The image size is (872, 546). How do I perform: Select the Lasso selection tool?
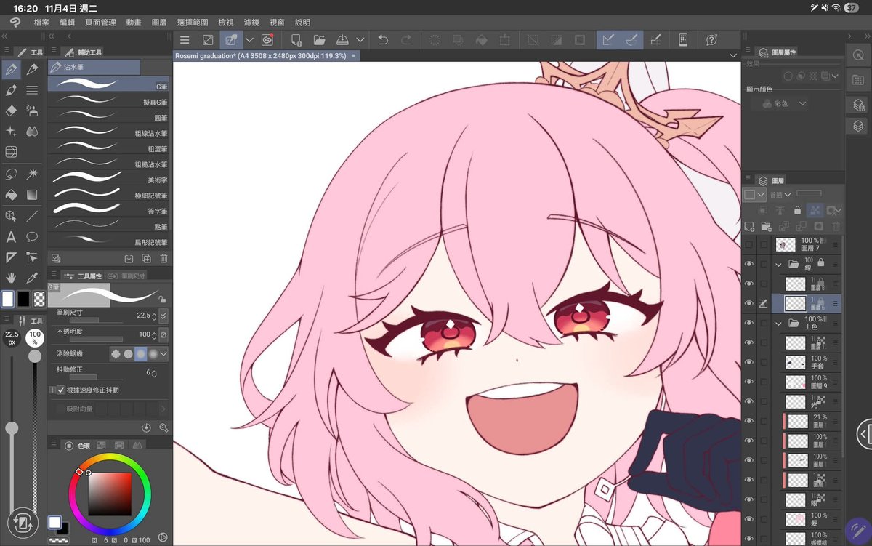tap(11, 174)
